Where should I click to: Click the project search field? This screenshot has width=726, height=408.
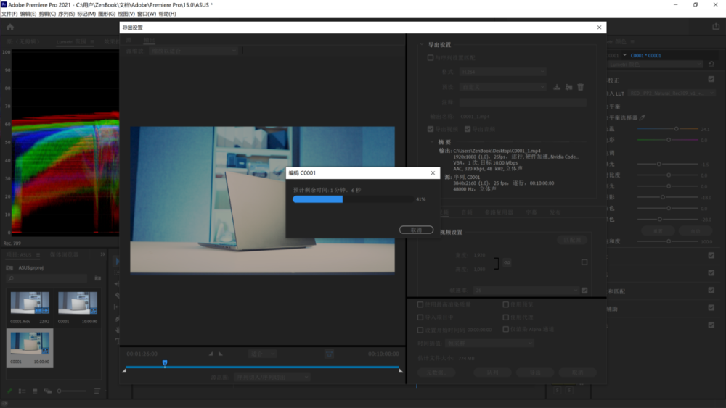click(x=46, y=278)
